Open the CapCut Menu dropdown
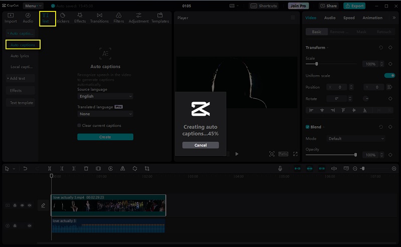The height and width of the screenshot is (247, 401). [x=33, y=6]
